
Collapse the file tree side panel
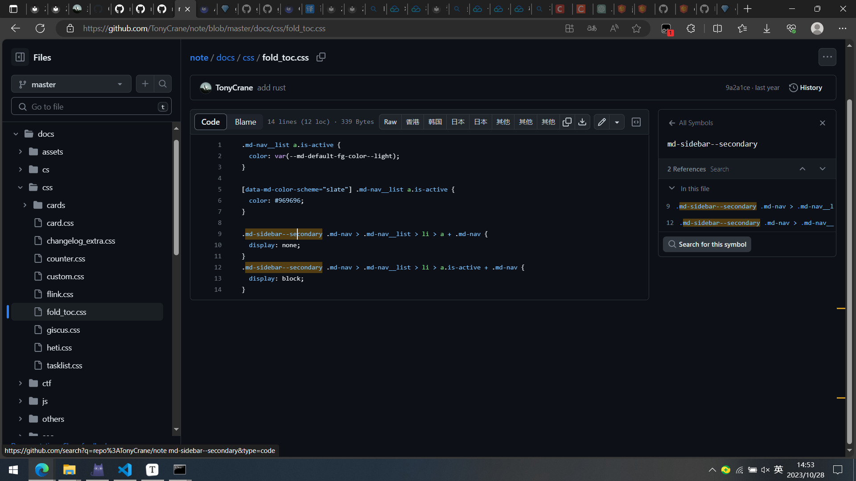point(20,57)
